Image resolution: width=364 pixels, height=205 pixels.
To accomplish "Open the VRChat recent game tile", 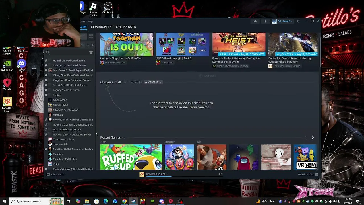I will point(306,157).
